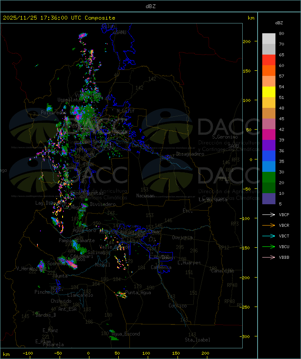
Task: Click the Pincheira place label
Action: point(46,292)
